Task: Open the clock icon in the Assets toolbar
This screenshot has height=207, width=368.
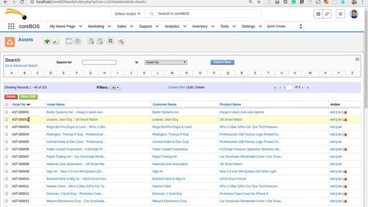Action: pyautogui.click(x=78, y=41)
